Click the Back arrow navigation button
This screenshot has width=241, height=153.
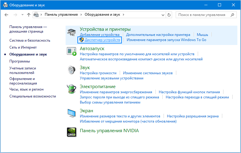(x=6, y=14)
